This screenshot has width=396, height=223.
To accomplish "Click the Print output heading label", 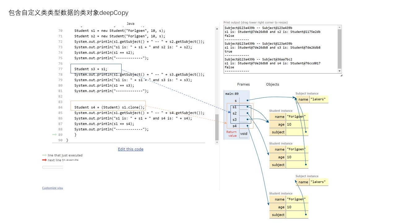I will 256,23.
